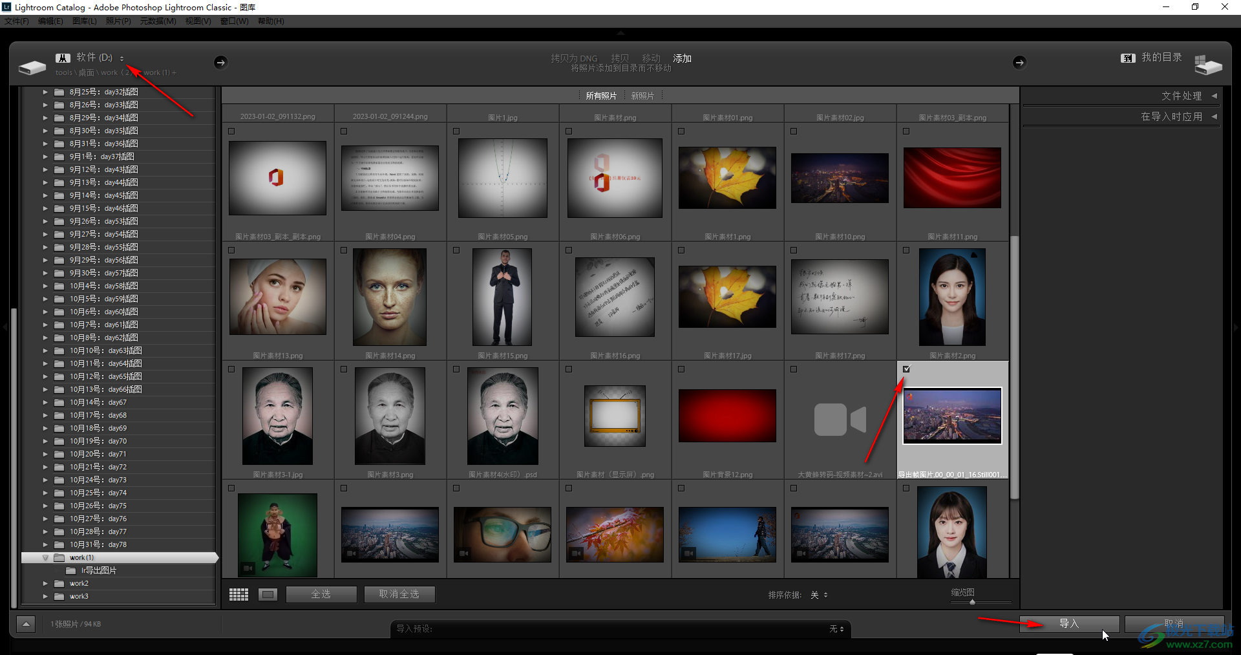This screenshot has height=655, width=1241.
Task: Open the 排序依据 sort dropdown
Action: [x=819, y=595]
